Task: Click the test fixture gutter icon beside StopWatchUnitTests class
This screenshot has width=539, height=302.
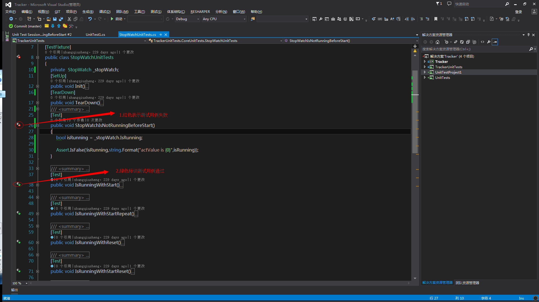Action: (19, 57)
